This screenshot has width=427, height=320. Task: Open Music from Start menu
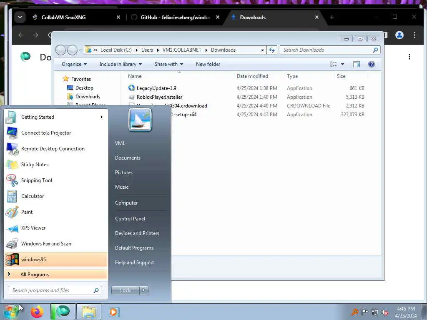[122, 187]
